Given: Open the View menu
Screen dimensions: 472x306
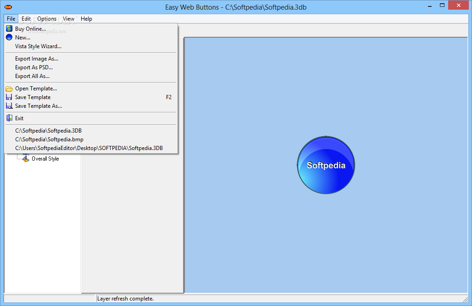Looking at the screenshot, I should tap(69, 19).
